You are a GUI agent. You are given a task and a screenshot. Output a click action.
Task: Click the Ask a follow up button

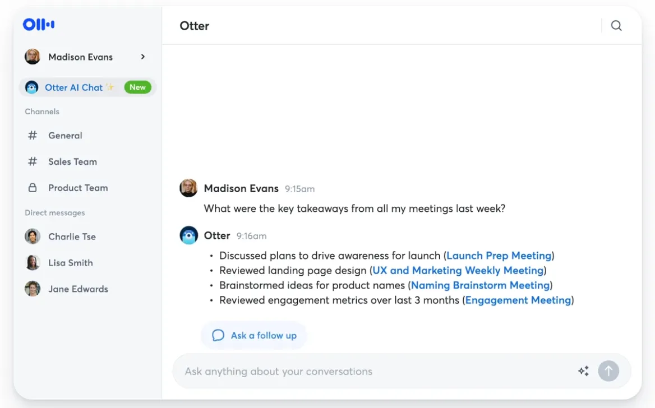[254, 336]
